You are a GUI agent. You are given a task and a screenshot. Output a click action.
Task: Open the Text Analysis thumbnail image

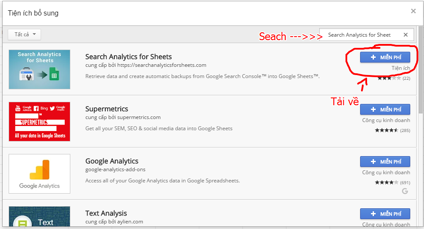click(40, 216)
